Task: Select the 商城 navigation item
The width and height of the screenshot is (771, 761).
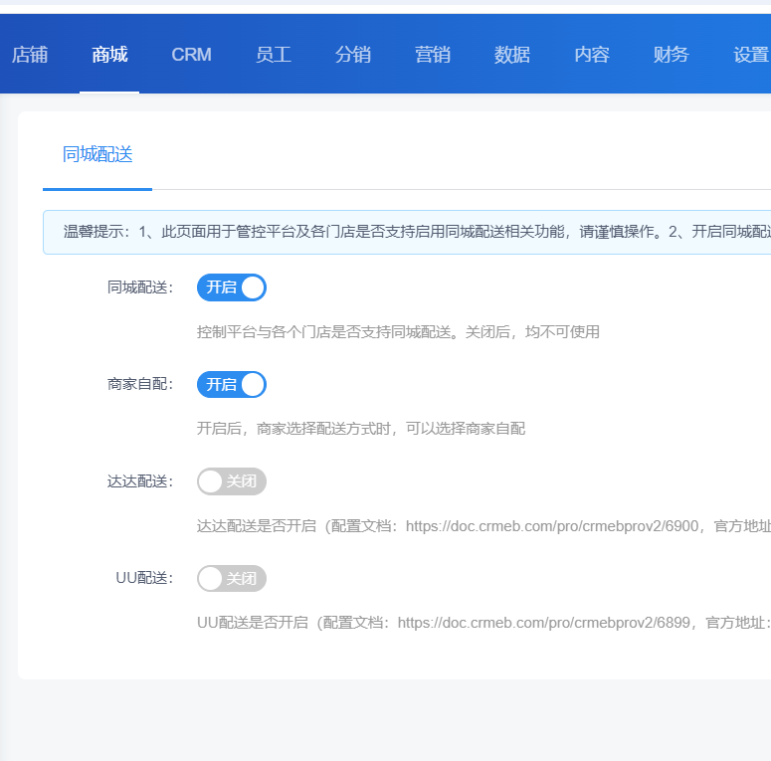Action: [x=109, y=55]
